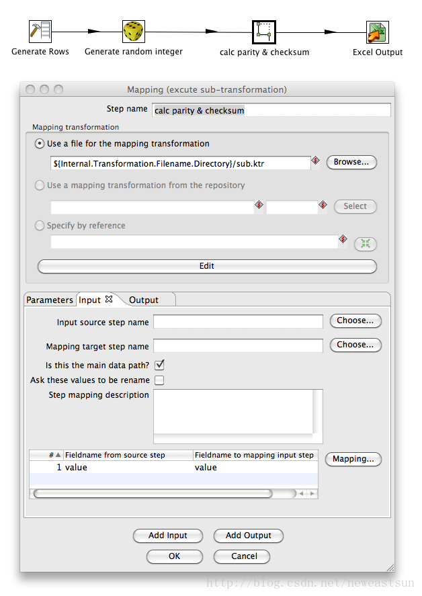Click the field table horizontal scrollbar
This screenshot has width=422, height=596.
pyautogui.click(x=153, y=493)
